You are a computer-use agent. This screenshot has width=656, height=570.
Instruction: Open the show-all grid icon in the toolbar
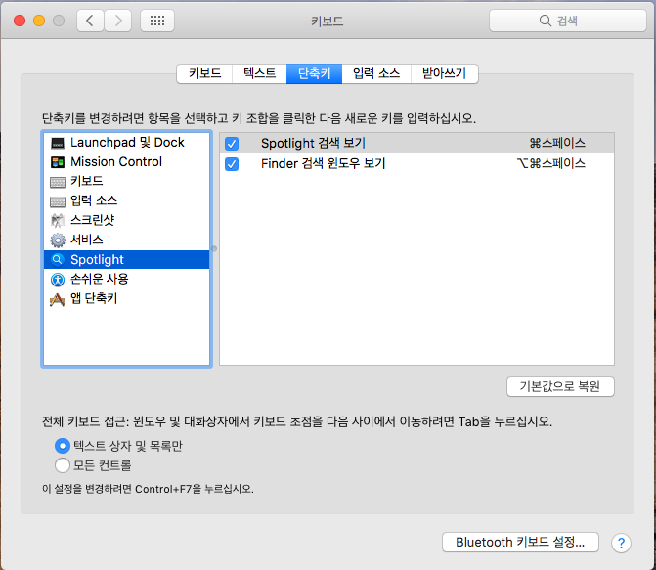(157, 21)
